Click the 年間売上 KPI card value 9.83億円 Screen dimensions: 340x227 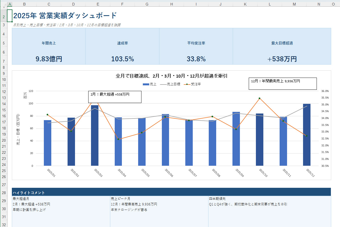click(49, 59)
